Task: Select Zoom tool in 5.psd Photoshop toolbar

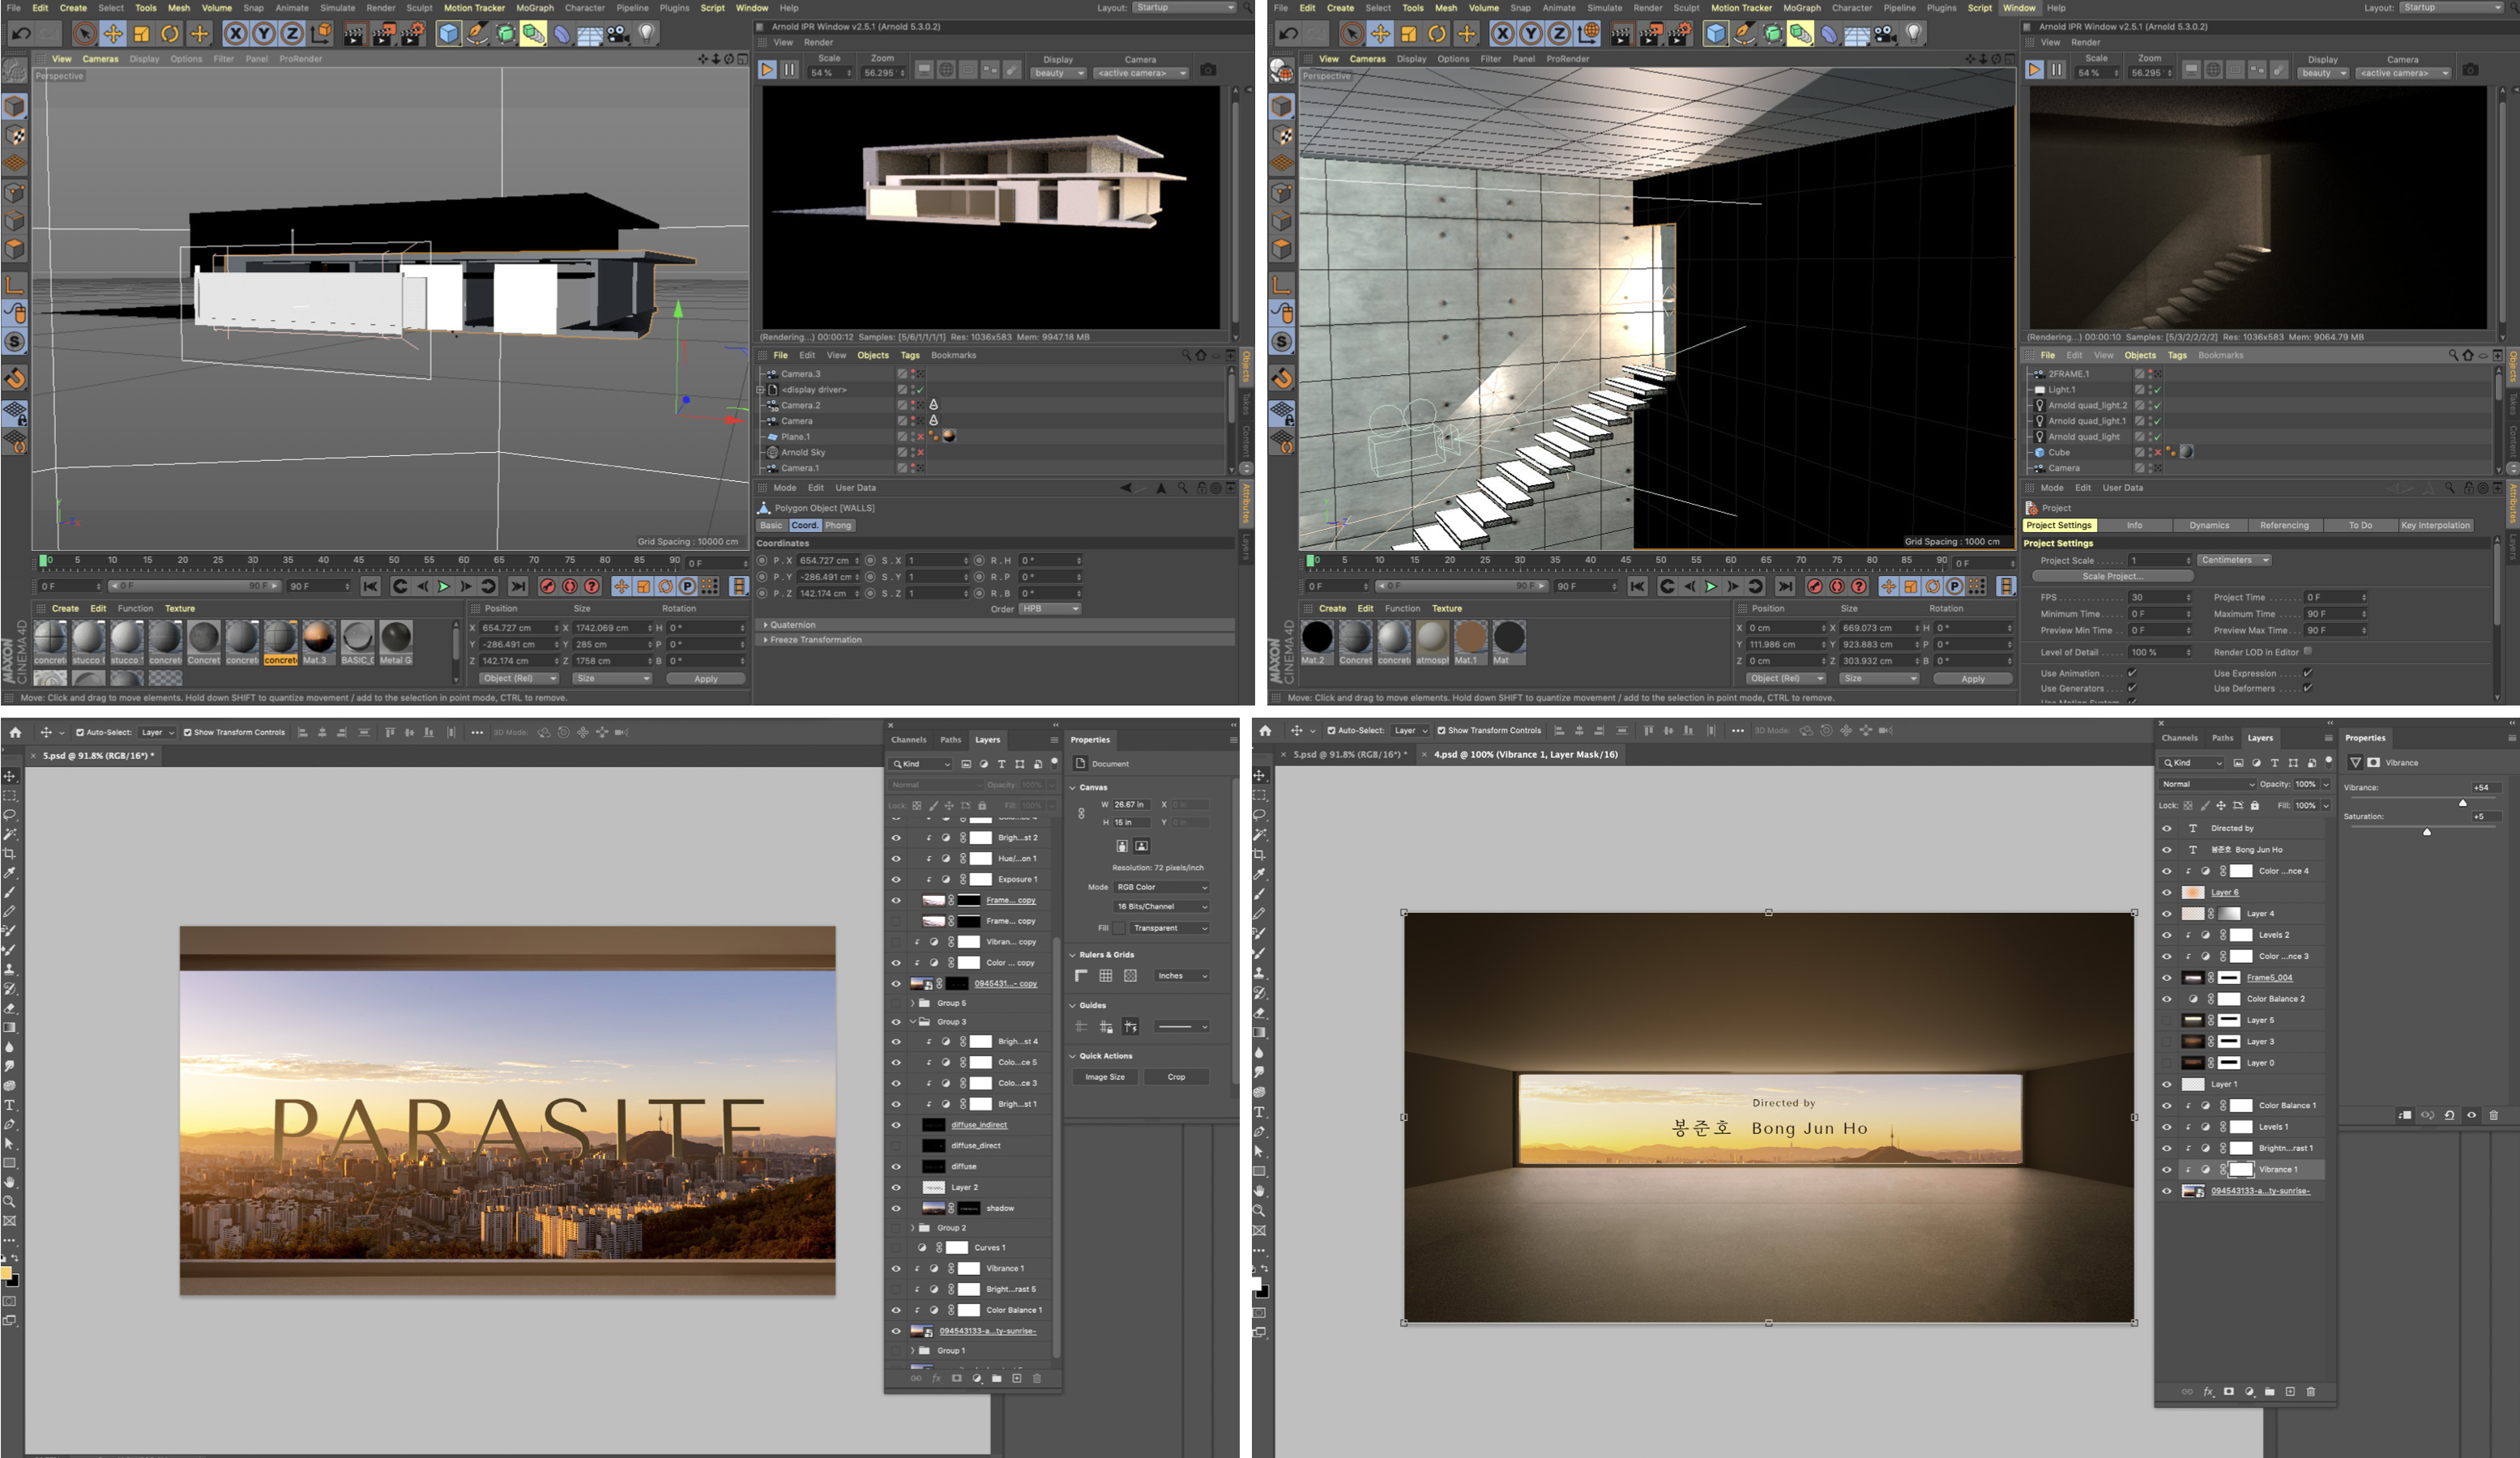Action: 10,1201
